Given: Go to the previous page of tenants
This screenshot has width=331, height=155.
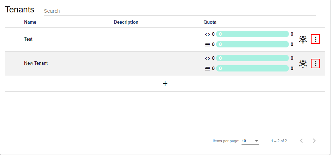Looking at the screenshot, I should [301, 141].
